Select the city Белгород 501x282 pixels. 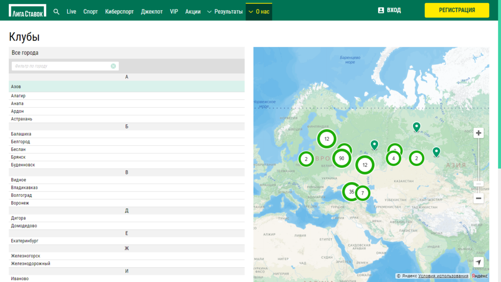click(x=127, y=141)
